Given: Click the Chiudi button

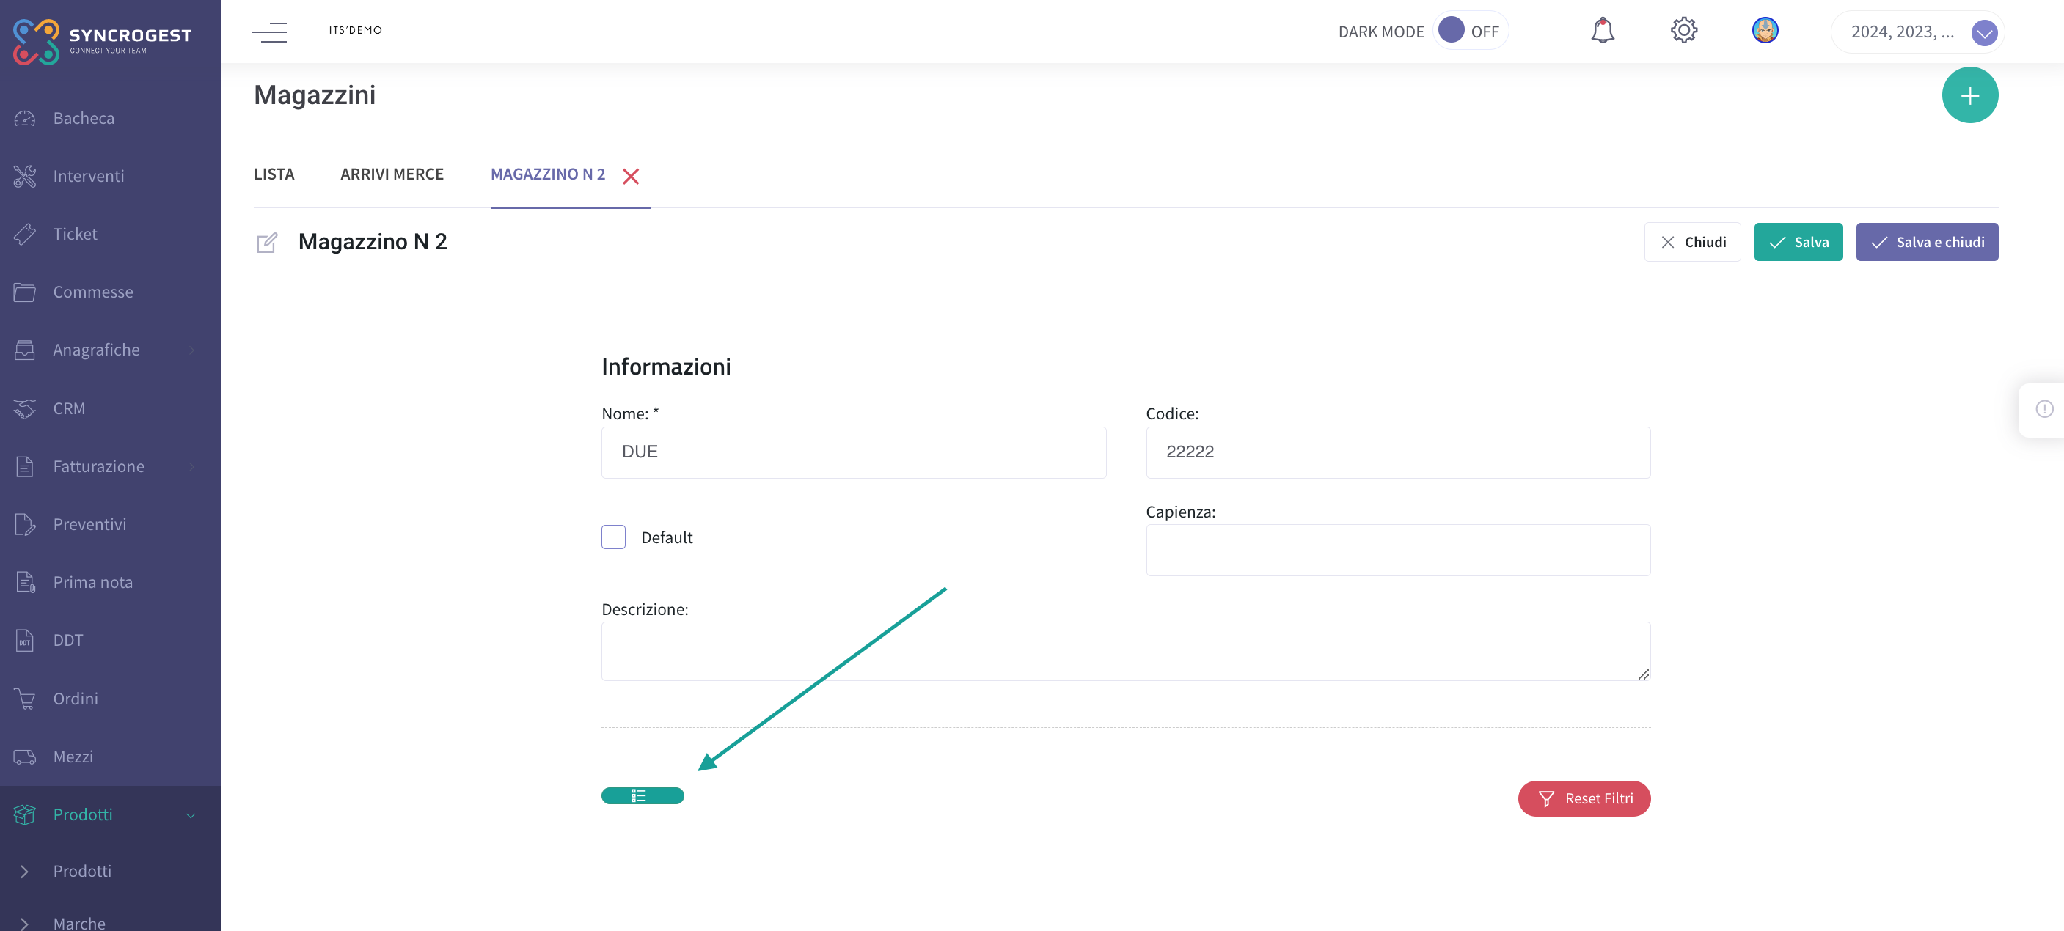Looking at the screenshot, I should pyautogui.click(x=1691, y=242).
